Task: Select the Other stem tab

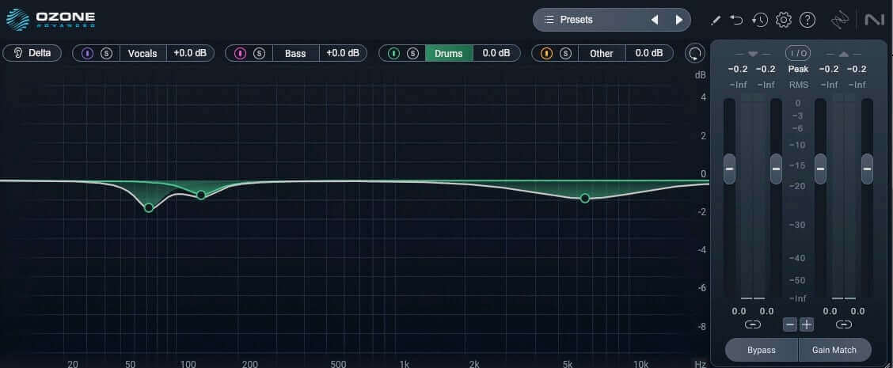Action: tap(602, 54)
